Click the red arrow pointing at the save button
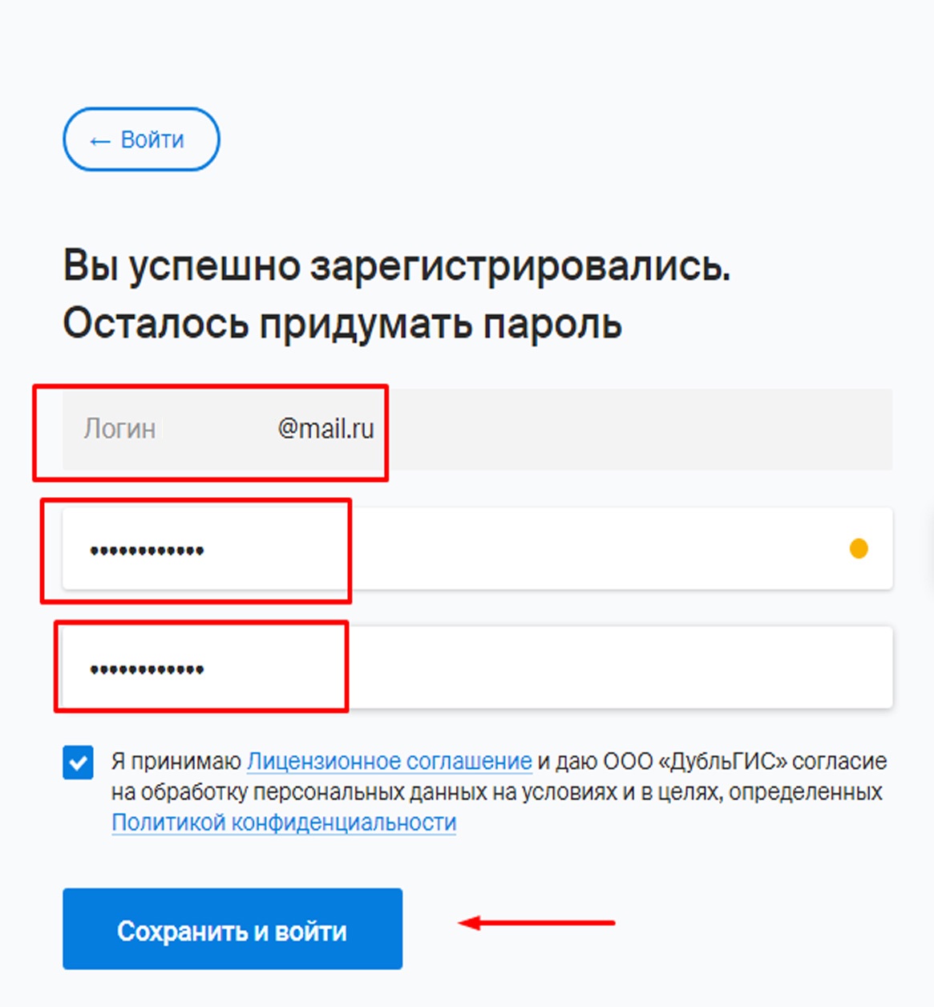Image resolution: width=934 pixels, height=1007 pixels. (x=536, y=923)
